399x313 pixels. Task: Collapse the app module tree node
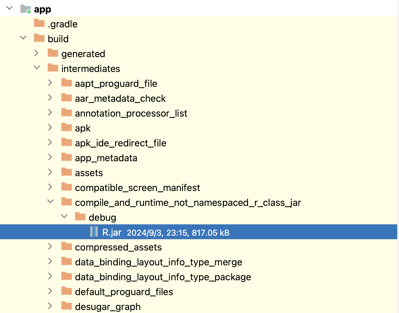(x=10, y=8)
